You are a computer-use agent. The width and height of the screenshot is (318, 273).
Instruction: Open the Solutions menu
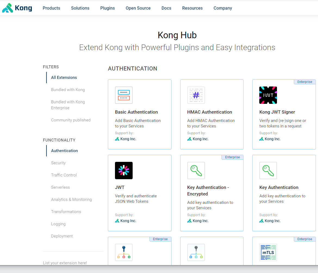click(80, 8)
